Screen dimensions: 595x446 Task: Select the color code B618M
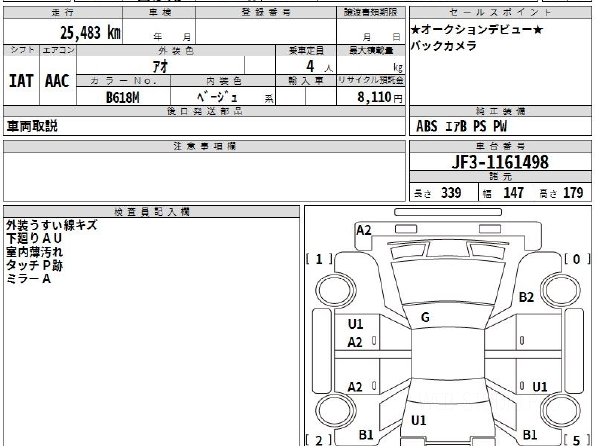[122, 97]
